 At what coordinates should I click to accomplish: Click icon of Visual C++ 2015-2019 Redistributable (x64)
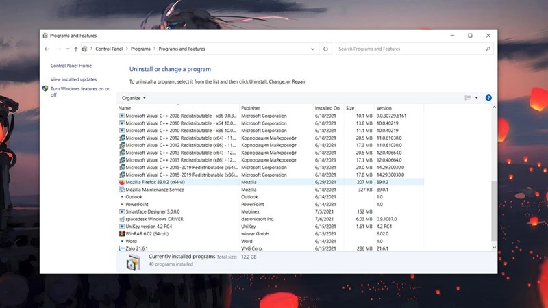[122, 168]
